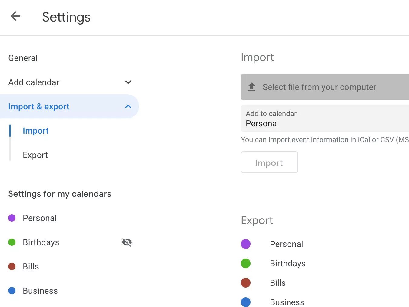Screen dimensions: 409x307
Task: Click the Business dot in the Export list
Action: (x=246, y=302)
